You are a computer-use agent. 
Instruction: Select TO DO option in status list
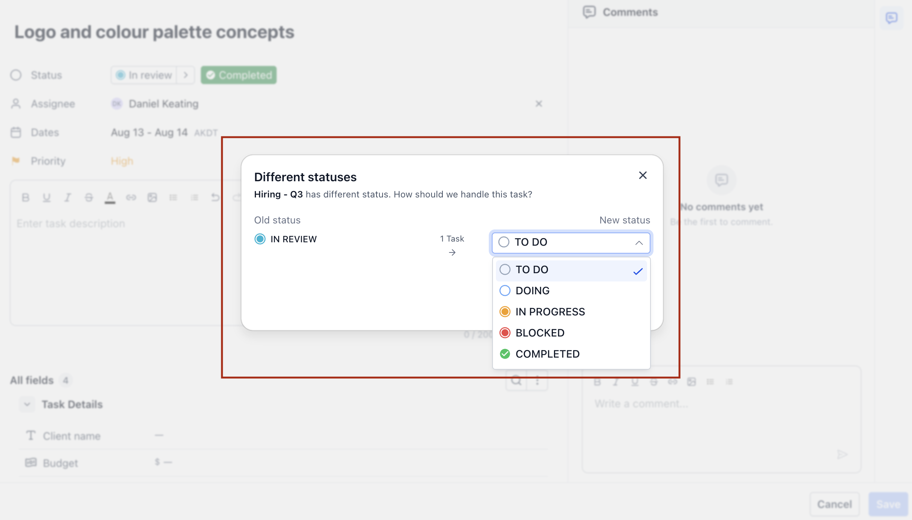(x=571, y=270)
